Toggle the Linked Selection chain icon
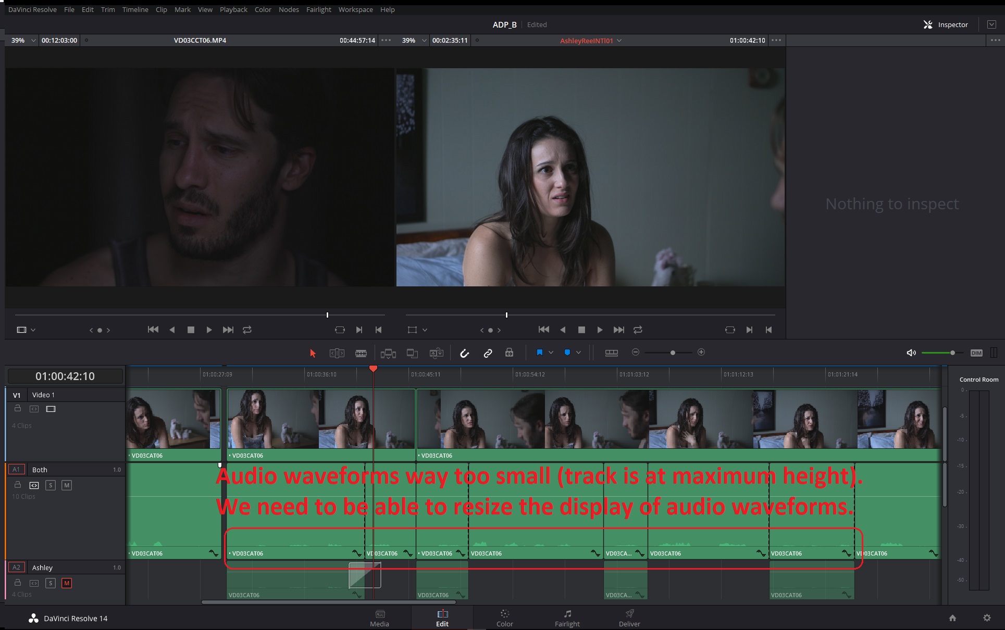 click(x=488, y=353)
